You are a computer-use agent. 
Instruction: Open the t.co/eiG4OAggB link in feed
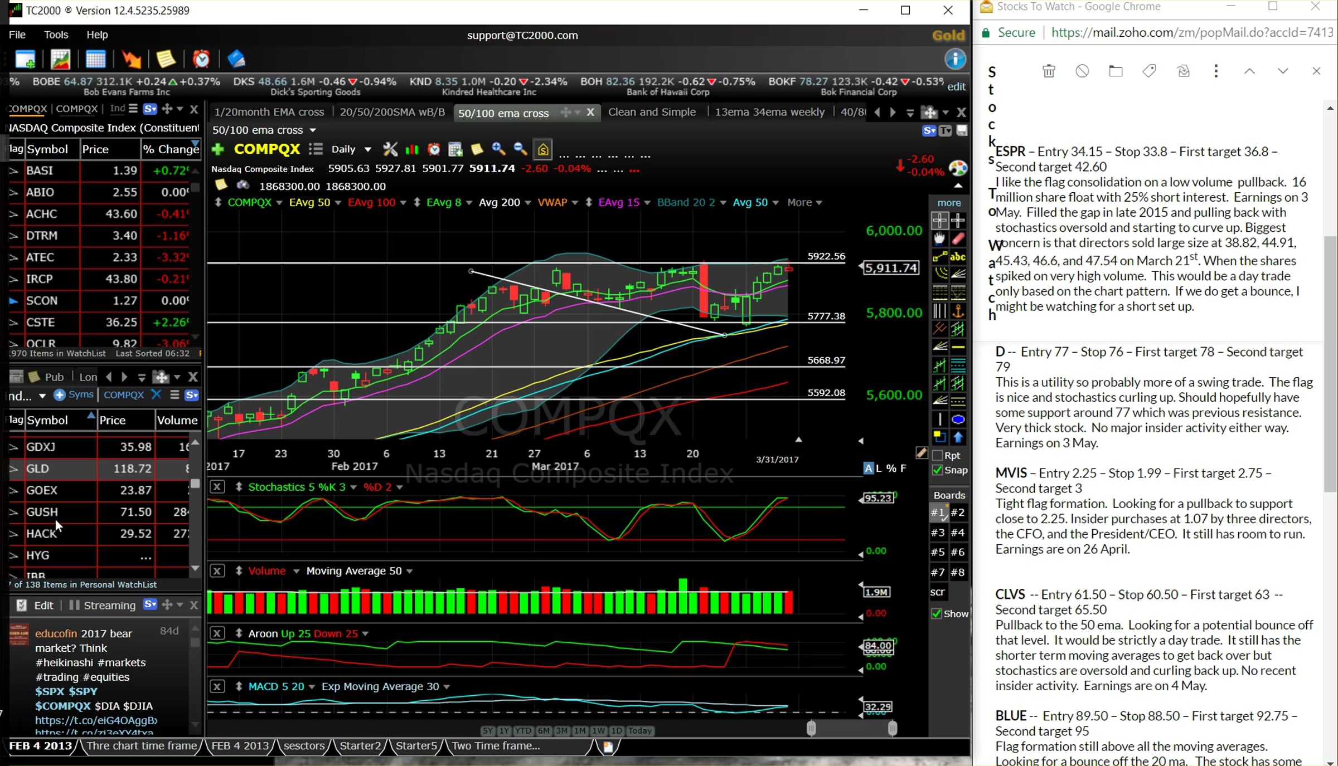pos(96,720)
